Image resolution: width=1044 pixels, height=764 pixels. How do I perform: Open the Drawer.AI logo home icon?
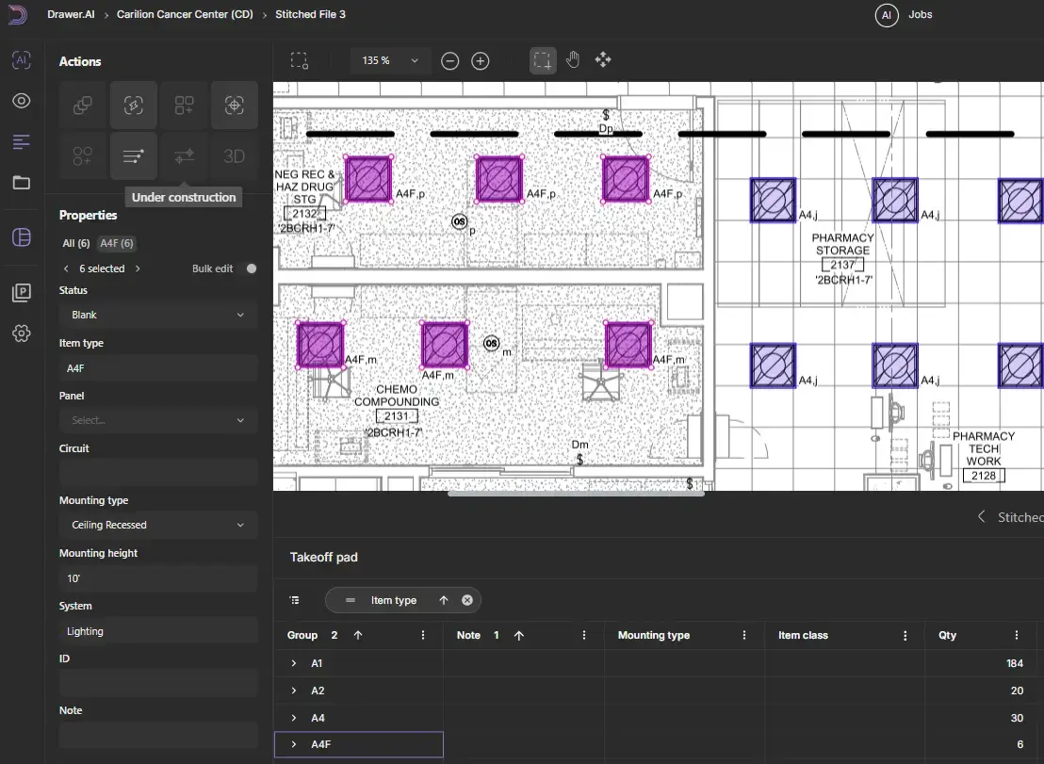pyautogui.click(x=17, y=15)
